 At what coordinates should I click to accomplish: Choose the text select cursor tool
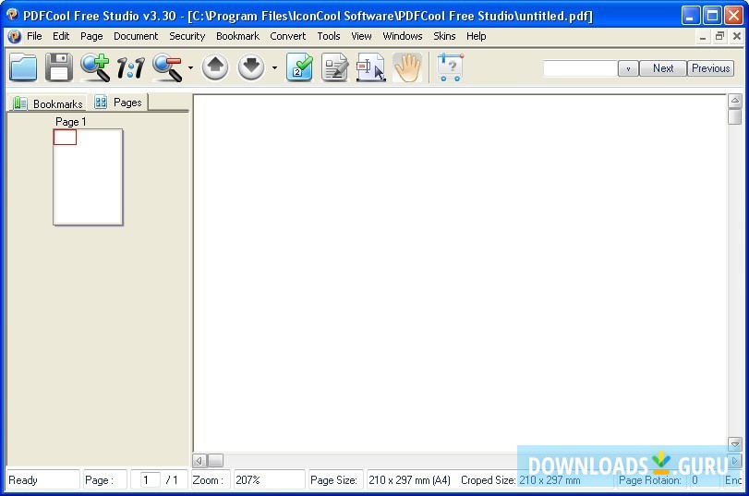370,67
